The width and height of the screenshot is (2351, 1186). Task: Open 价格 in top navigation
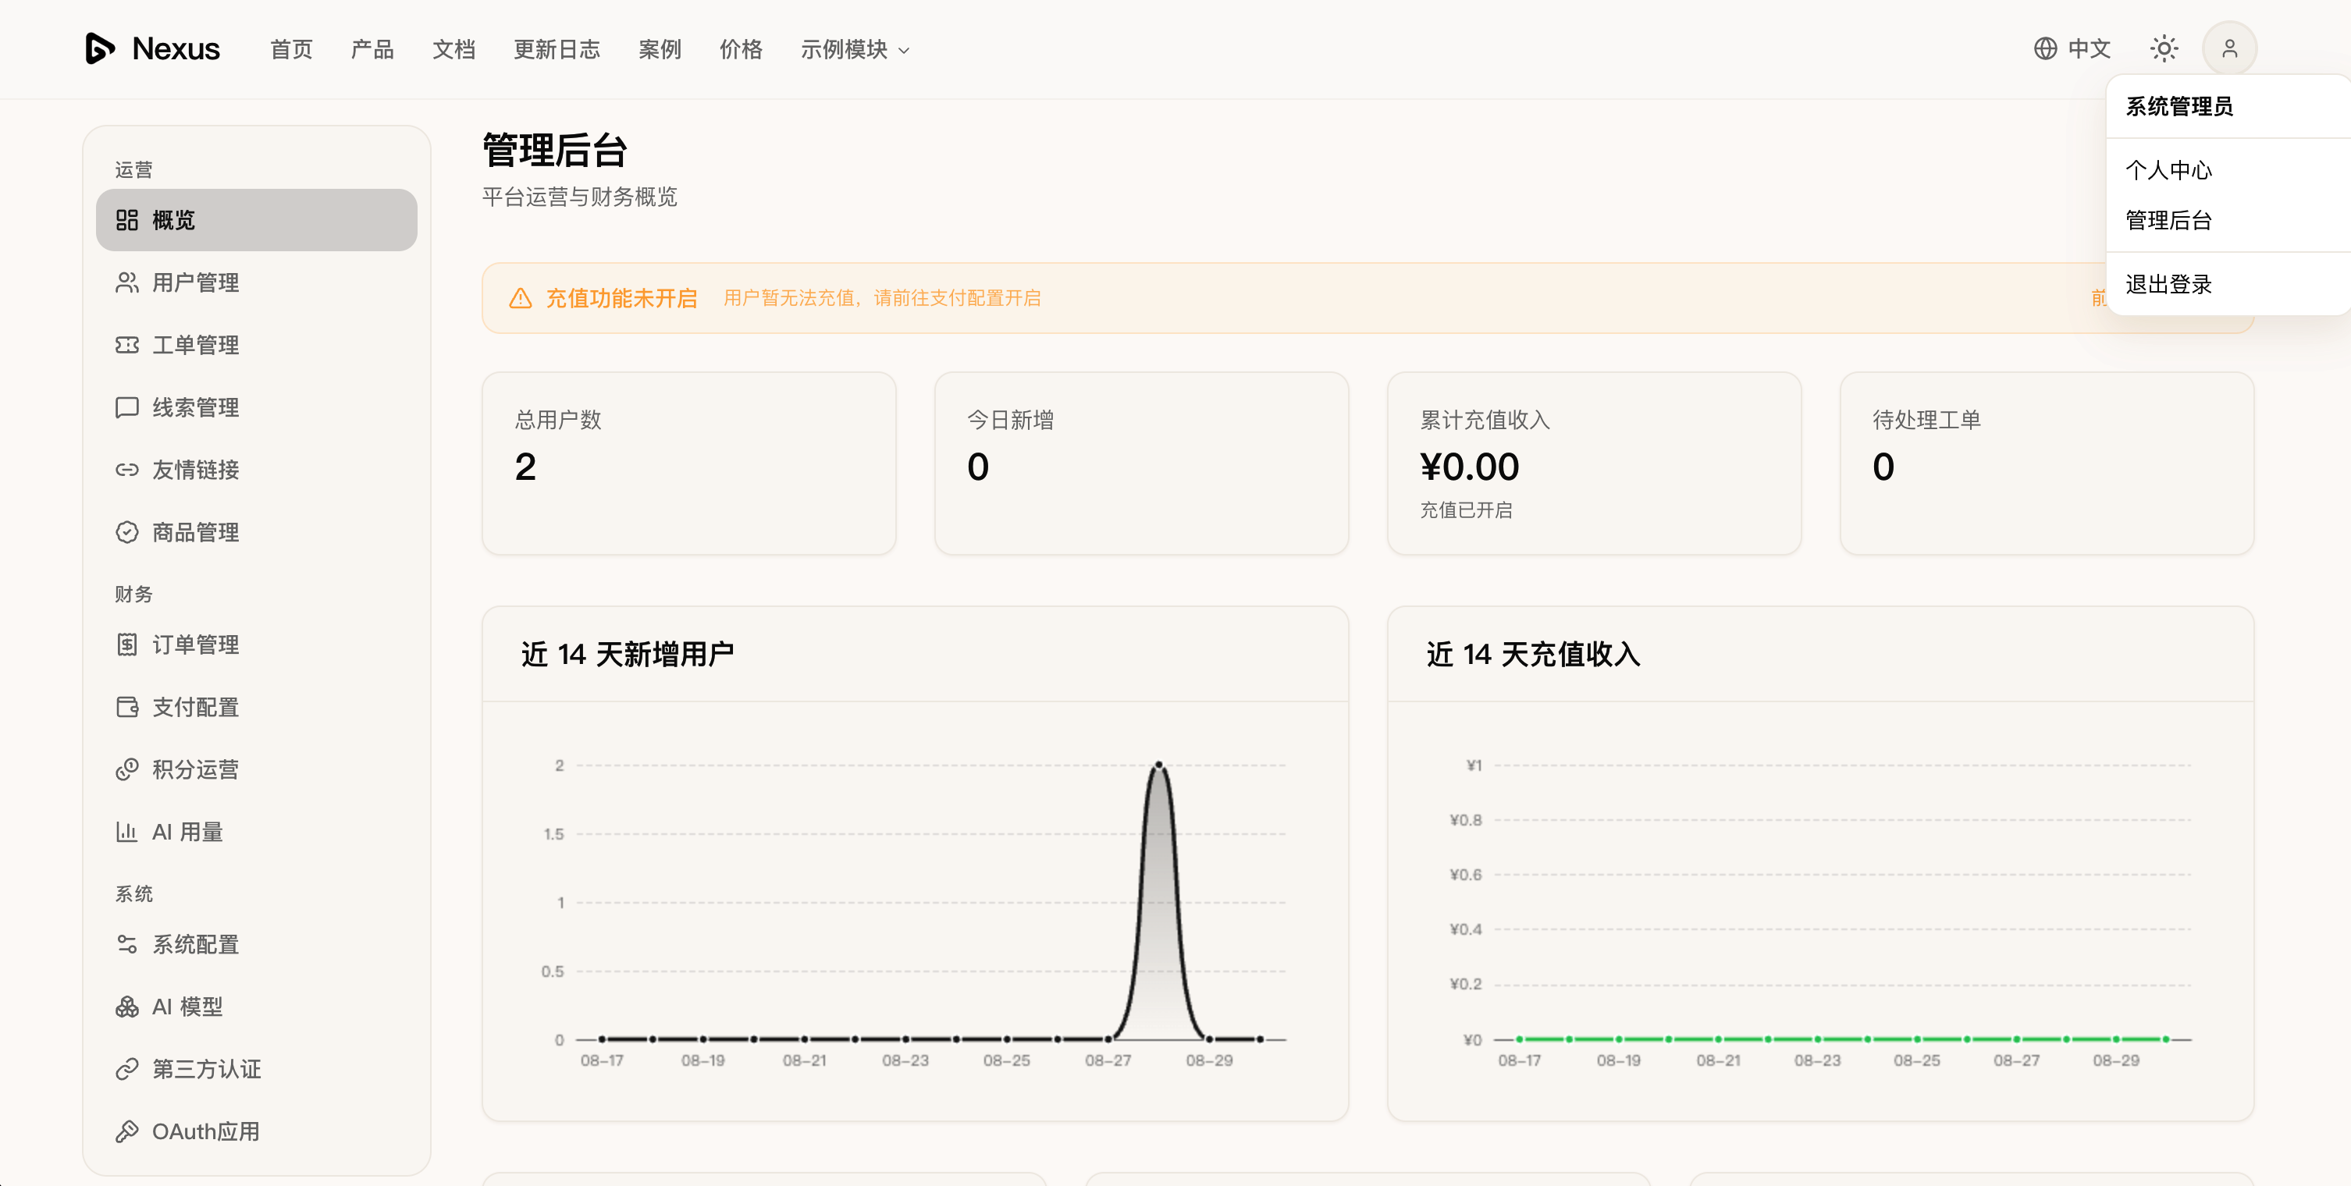741,49
